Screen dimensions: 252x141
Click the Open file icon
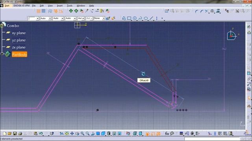(9, 134)
